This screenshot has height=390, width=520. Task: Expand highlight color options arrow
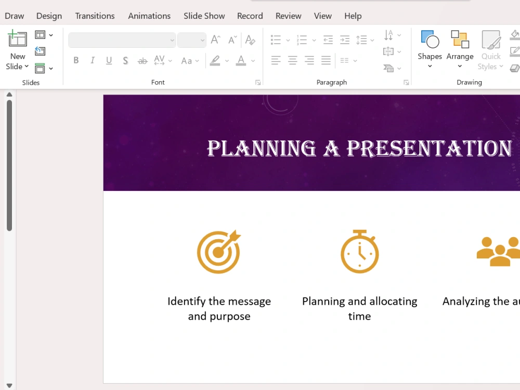point(227,61)
